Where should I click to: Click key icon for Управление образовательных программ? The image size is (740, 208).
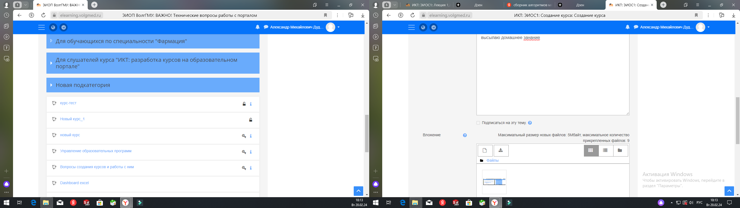[x=244, y=152]
